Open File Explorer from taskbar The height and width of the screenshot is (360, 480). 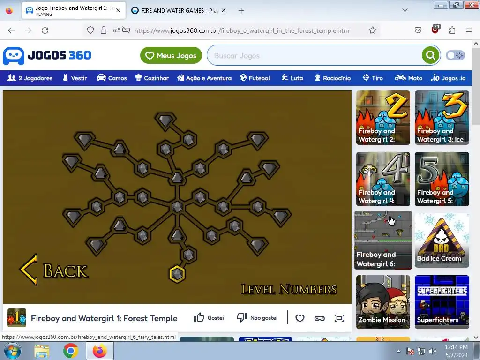[42, 351]
